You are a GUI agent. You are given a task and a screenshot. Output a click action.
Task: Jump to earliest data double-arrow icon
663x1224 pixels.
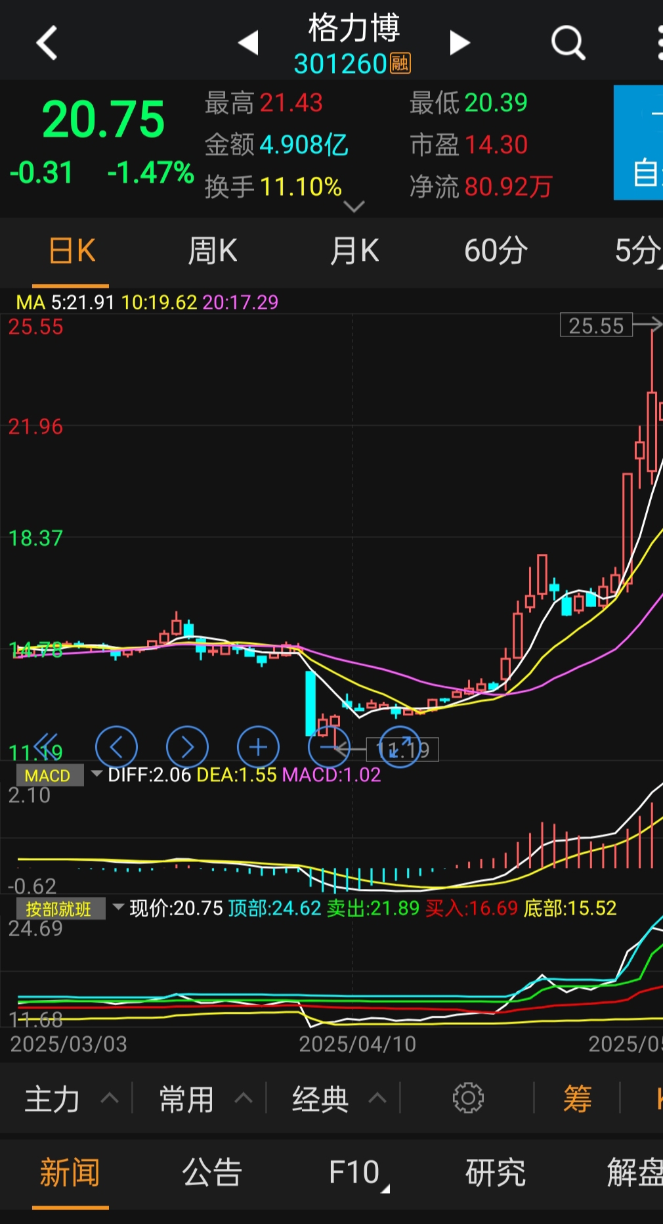pos(46,747)
